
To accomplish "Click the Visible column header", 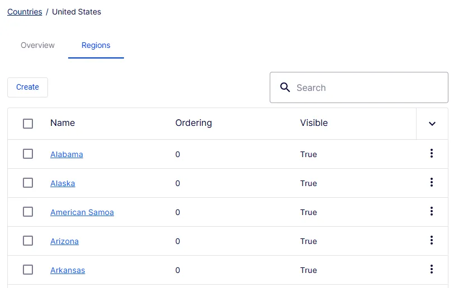I will (314, 123).
